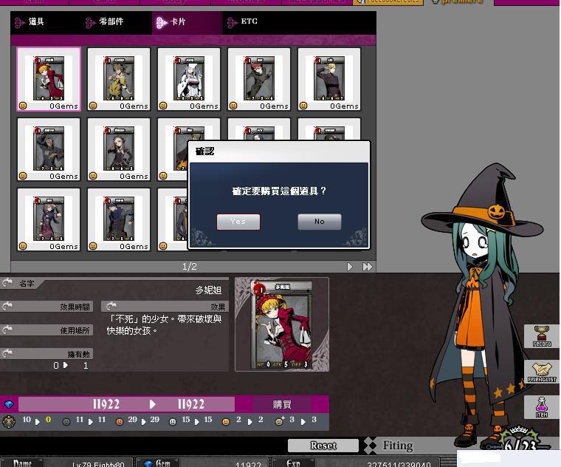The image size is (561, 467).
Task: Select the white-dress maid card in the top row
Action: click(x=189, y=79)
